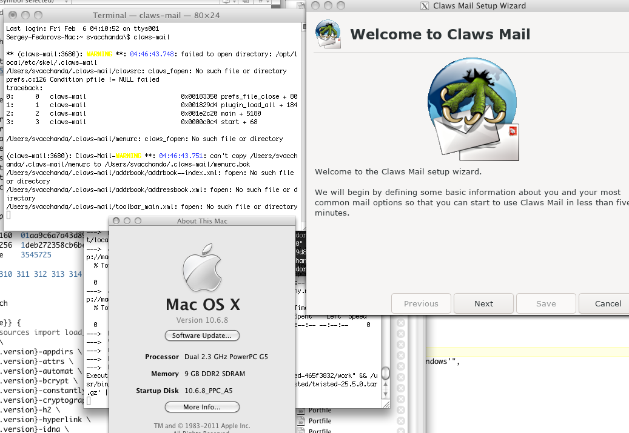Click the .version}-hyperlink line in editor
This screenshot has width=629, height=433.
[x=45, y=420]
